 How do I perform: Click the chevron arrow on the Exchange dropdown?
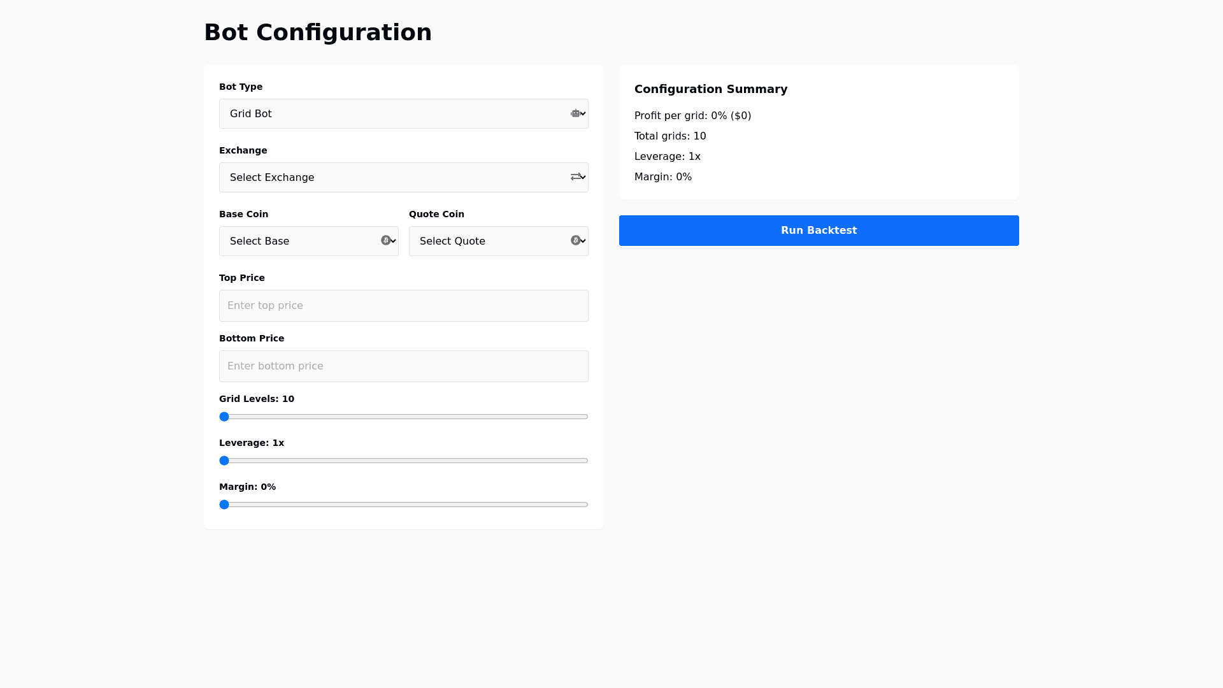(582, 177)
